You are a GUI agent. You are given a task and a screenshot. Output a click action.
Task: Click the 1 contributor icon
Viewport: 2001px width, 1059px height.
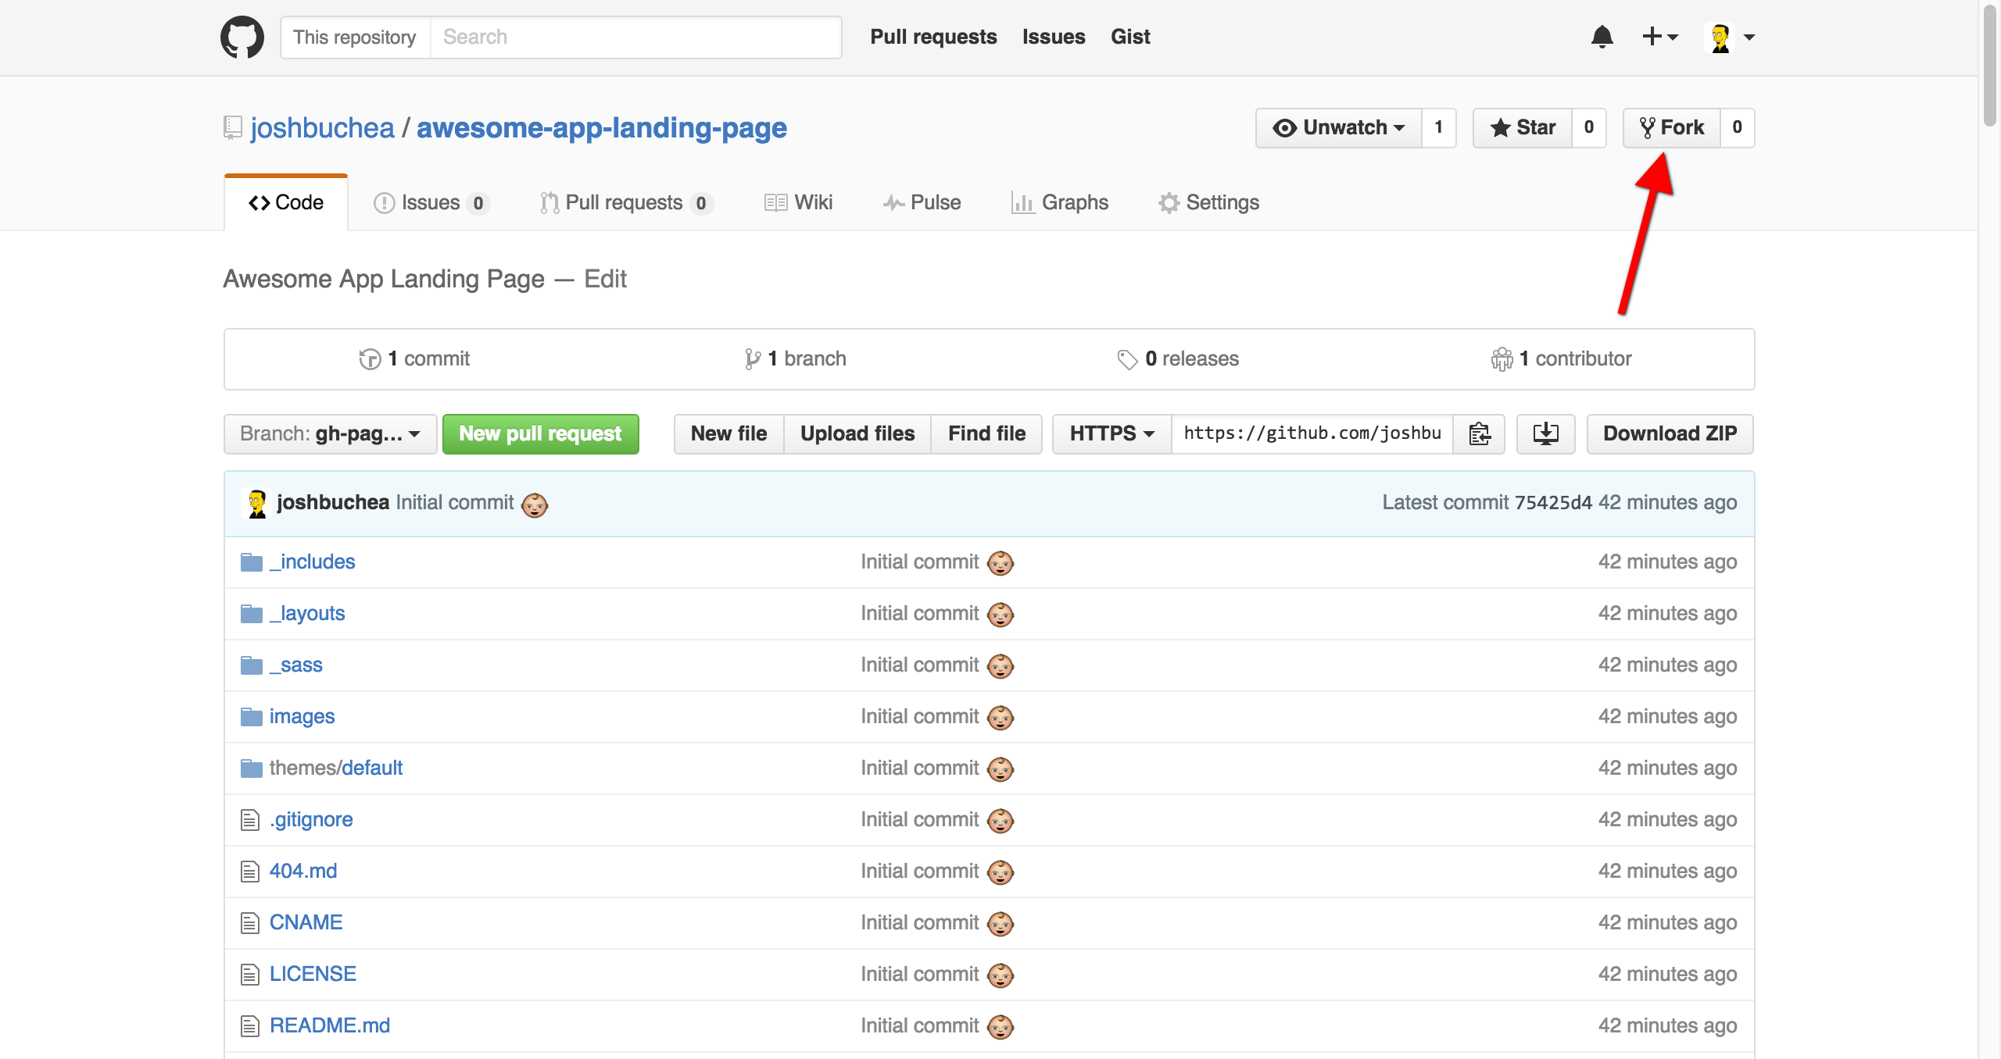(1502, 358)
